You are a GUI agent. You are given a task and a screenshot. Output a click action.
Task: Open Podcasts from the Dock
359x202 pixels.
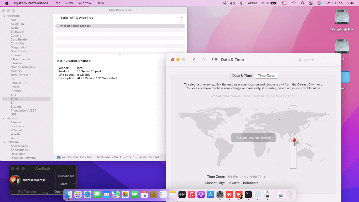(201, 194)
